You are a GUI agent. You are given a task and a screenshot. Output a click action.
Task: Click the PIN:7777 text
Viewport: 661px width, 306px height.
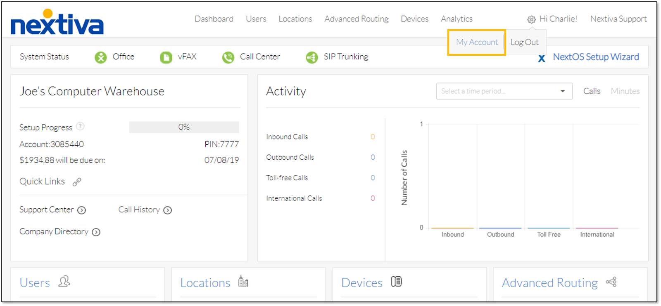coord(221,144)
